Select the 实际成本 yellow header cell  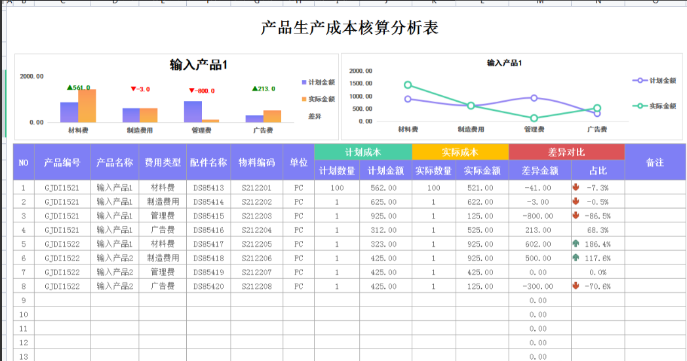click(x=460, y=152)
